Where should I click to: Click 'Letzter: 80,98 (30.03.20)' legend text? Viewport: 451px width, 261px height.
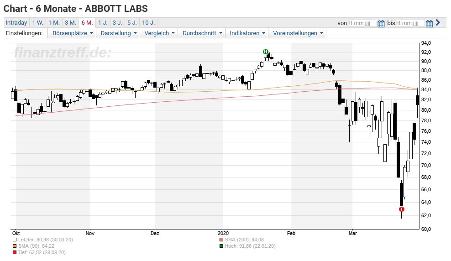point(46,240)
